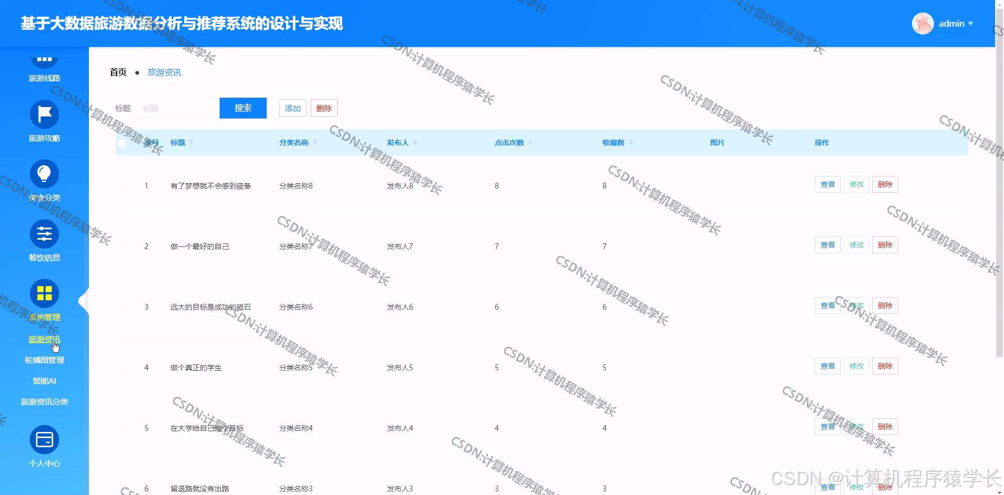
Task: Check the row 4 checkbox
Action: (122, 368)
